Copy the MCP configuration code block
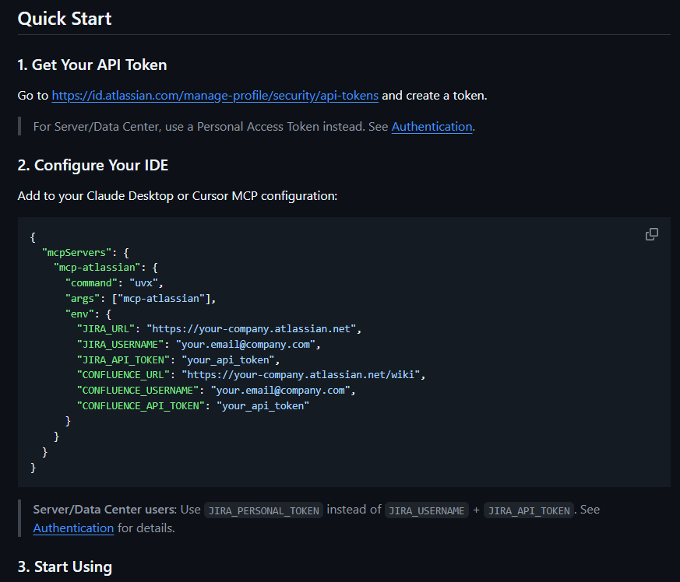 coord(651,234)
